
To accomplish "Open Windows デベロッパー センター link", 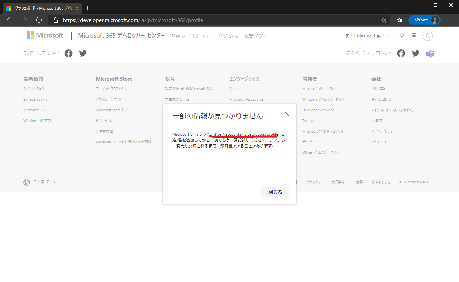I will coord(324,99).
